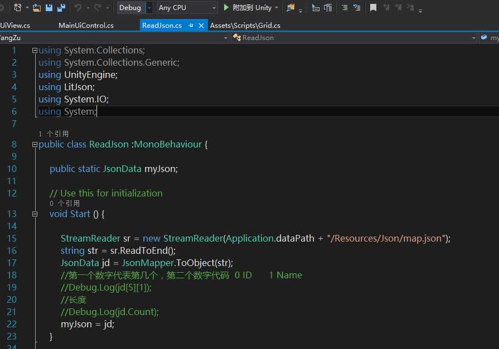This screenshot has height=349, width=499.
Task: Switch to the MainUiControl.cs tab
Action: [x=86, y=26]
